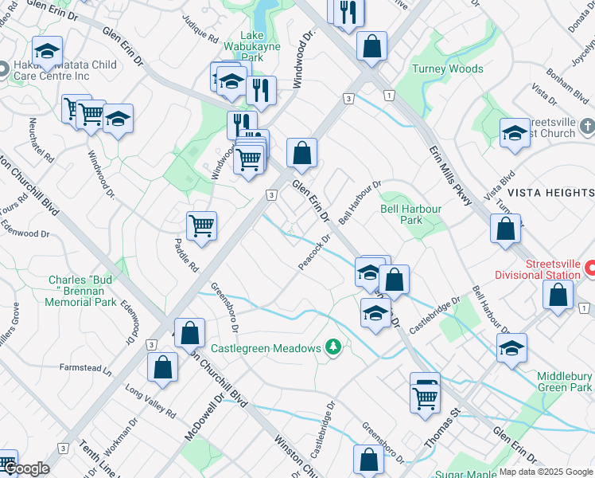Click McDowell Dr street label
The image size is (595, 478).
[x=205, y=417]
